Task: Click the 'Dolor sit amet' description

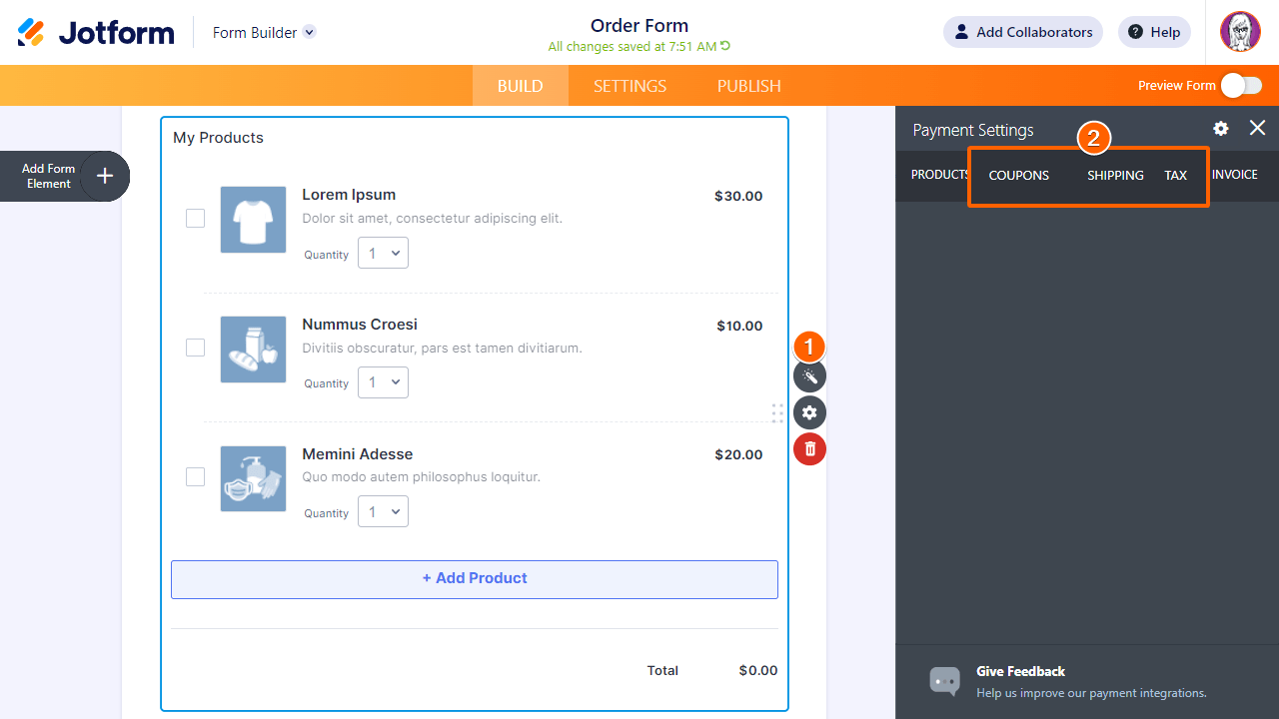Action: (432, 218)
